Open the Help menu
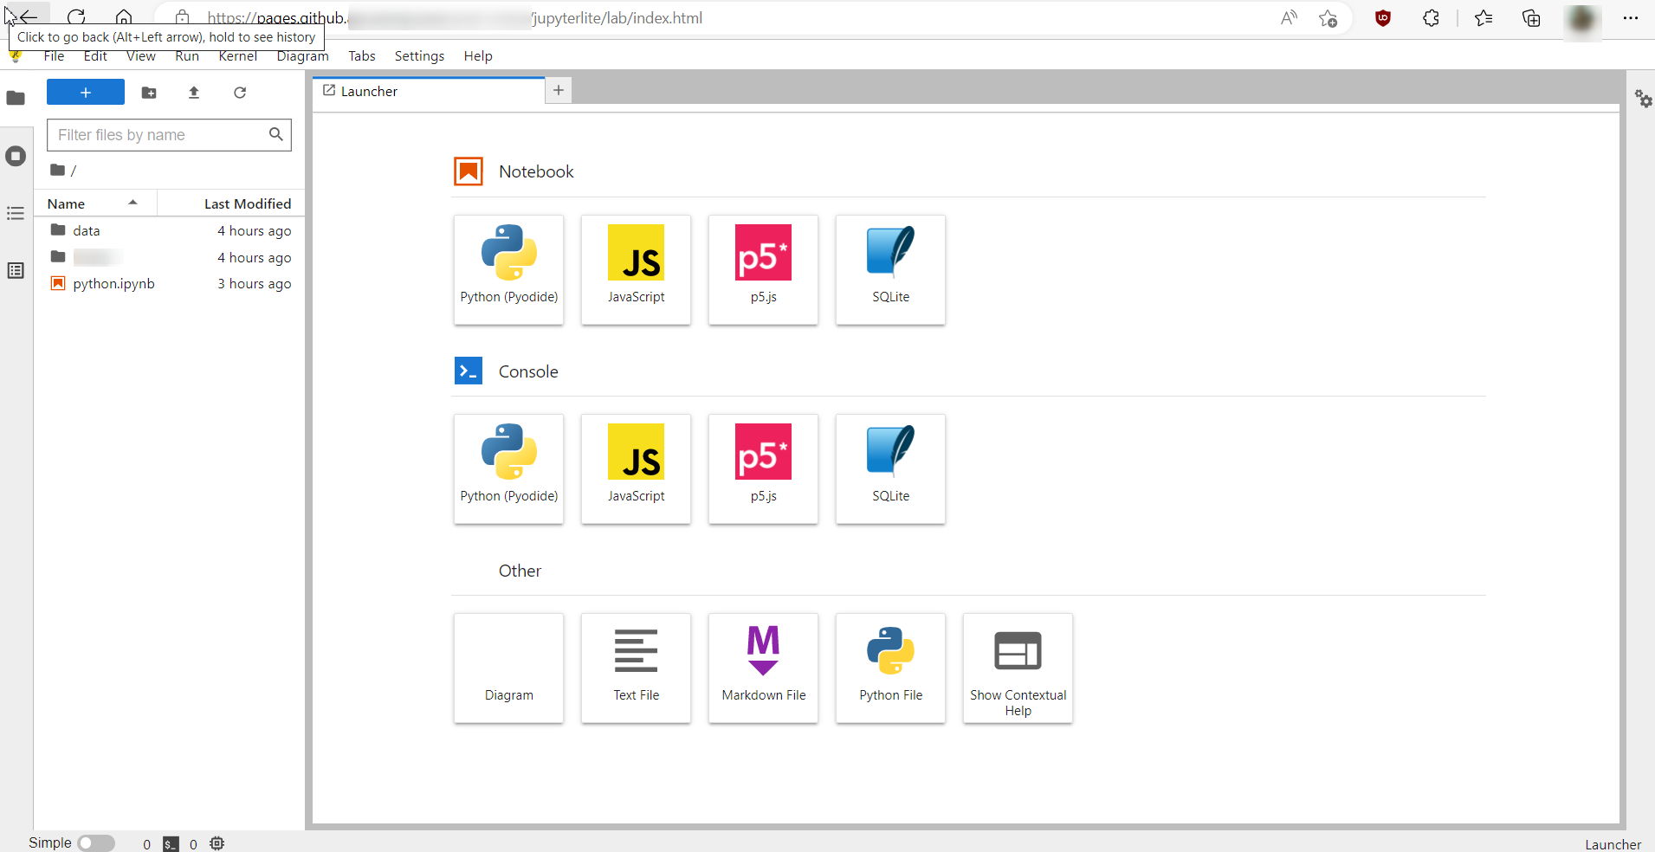The image size is (1655, 852). pyautogui.click(x=478, y=56)
